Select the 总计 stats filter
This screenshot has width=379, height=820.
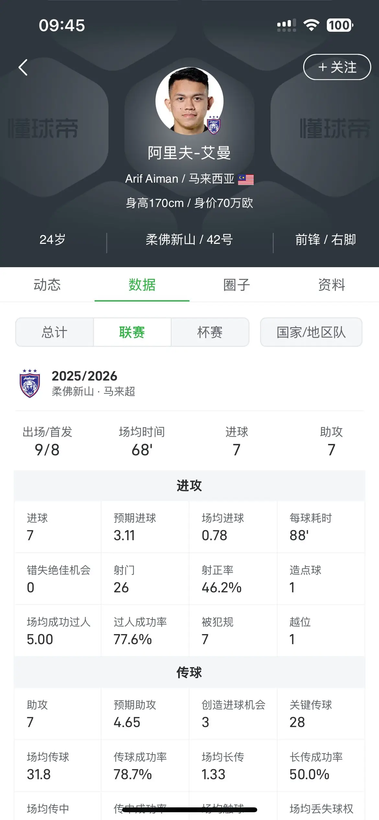[x=54, y=332]
